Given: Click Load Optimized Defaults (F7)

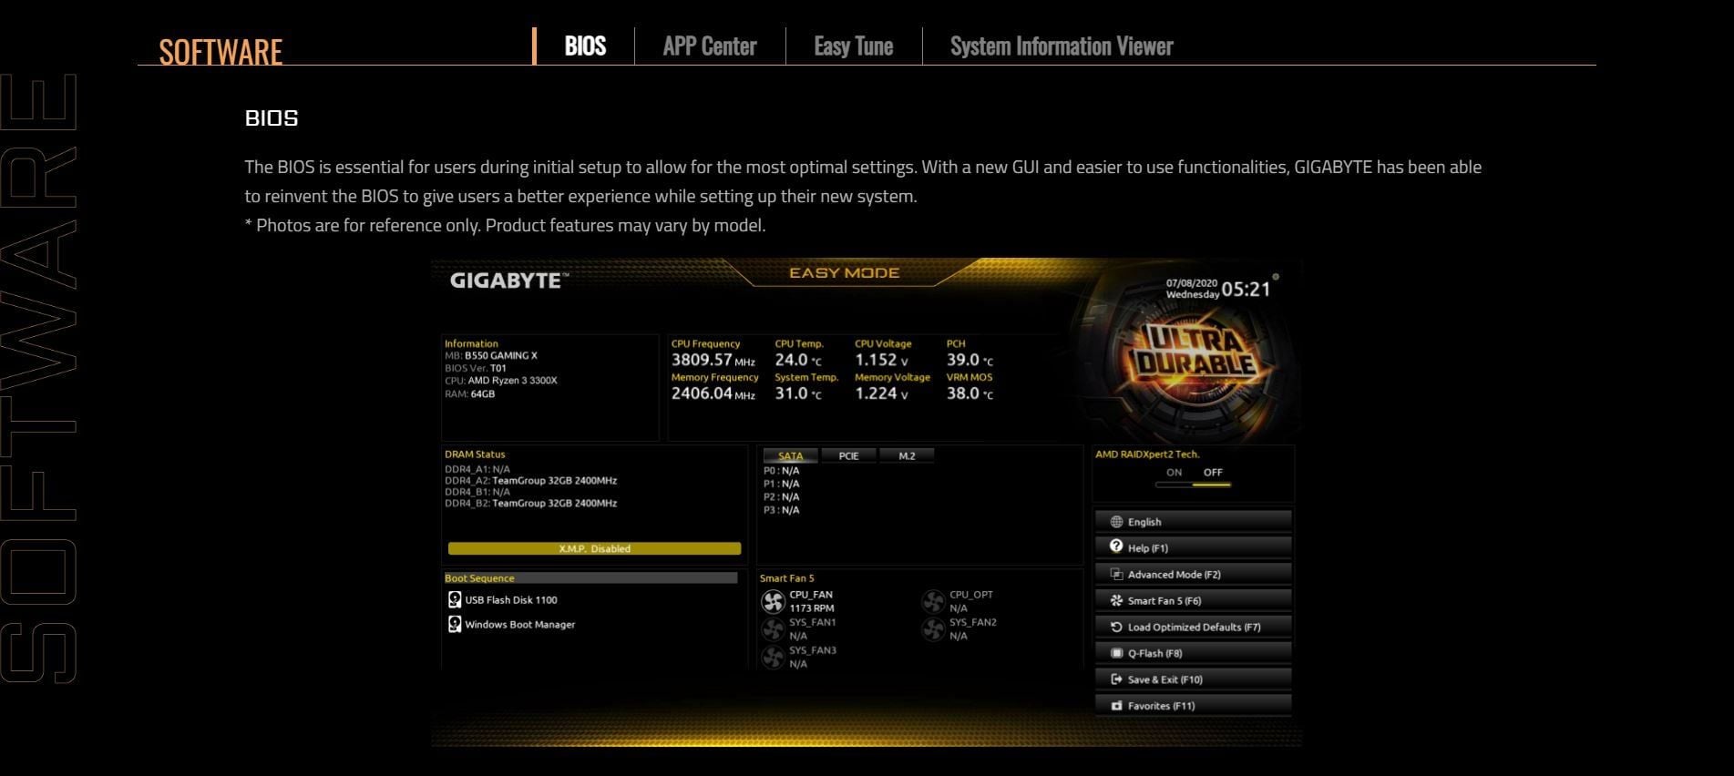Looking at the screenshot, I should click(1193, 627).
